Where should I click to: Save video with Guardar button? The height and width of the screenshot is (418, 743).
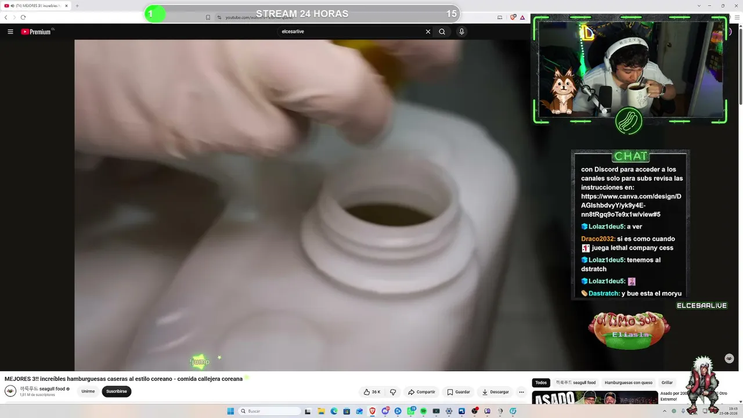tap(459, 392)
